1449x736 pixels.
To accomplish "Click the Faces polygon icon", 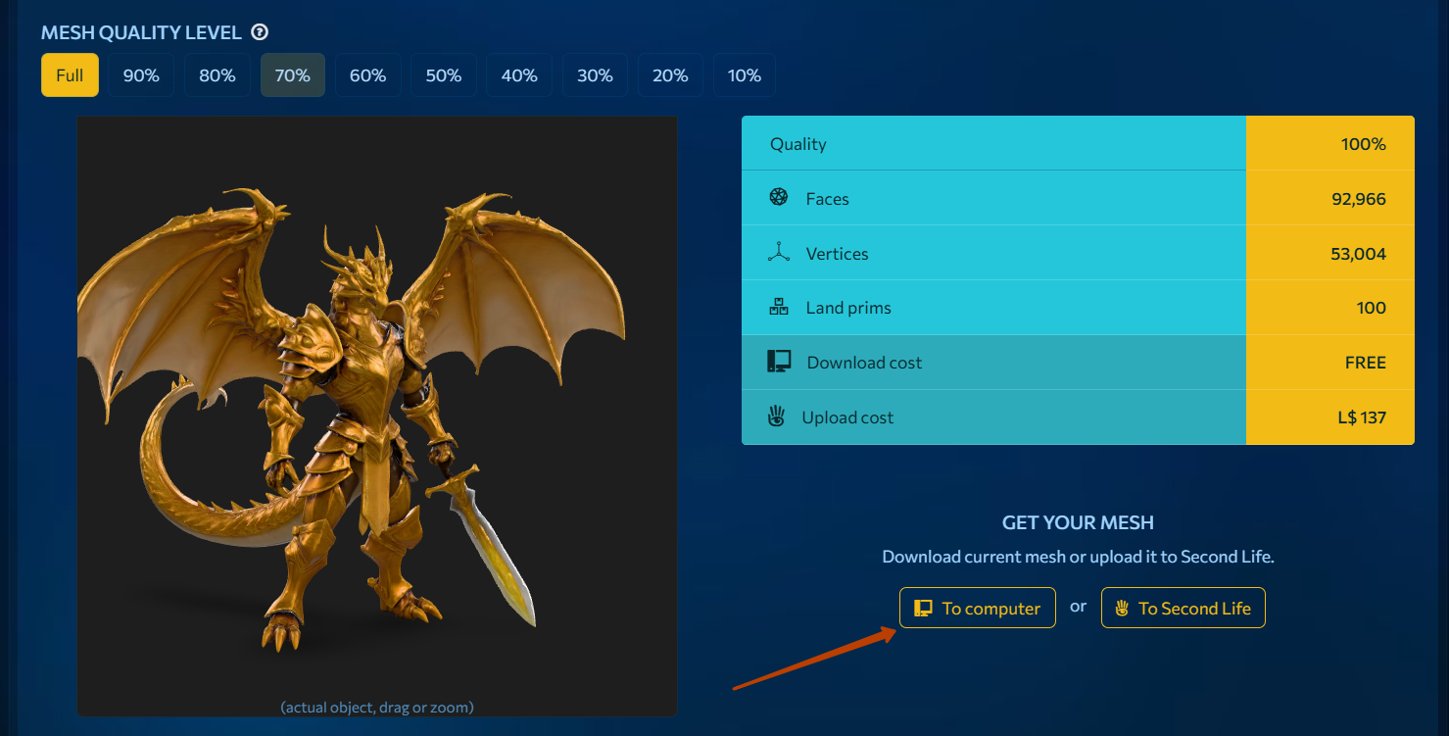I will click(778, 198).
